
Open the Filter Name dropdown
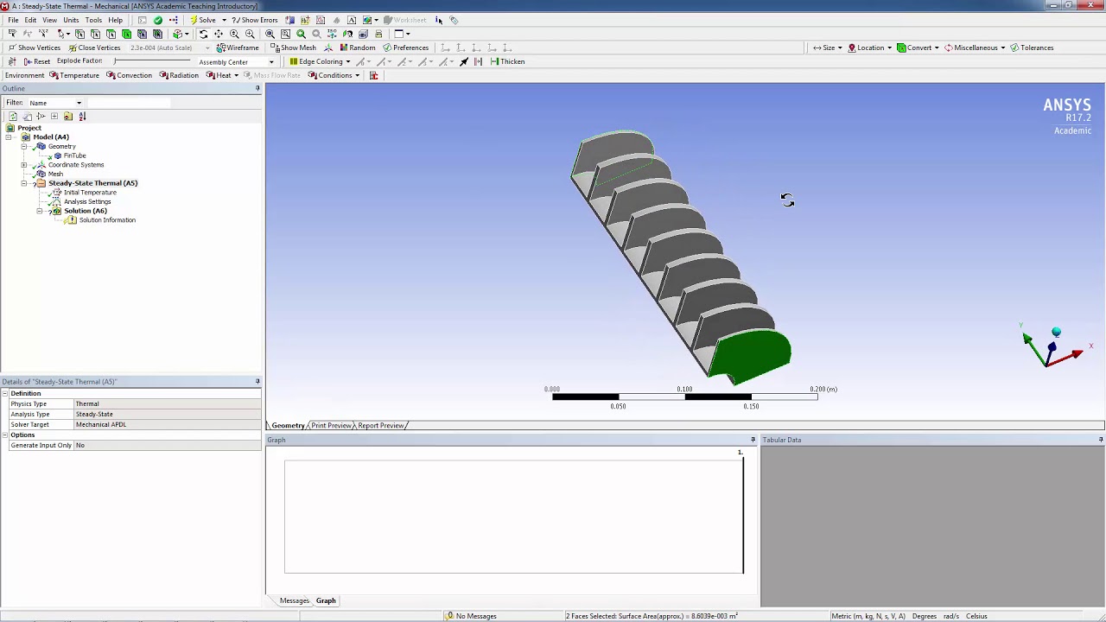tap(79, 103)
